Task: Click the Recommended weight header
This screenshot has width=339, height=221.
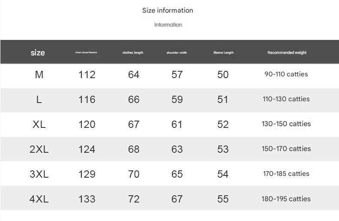Action: tap(287, 53)
